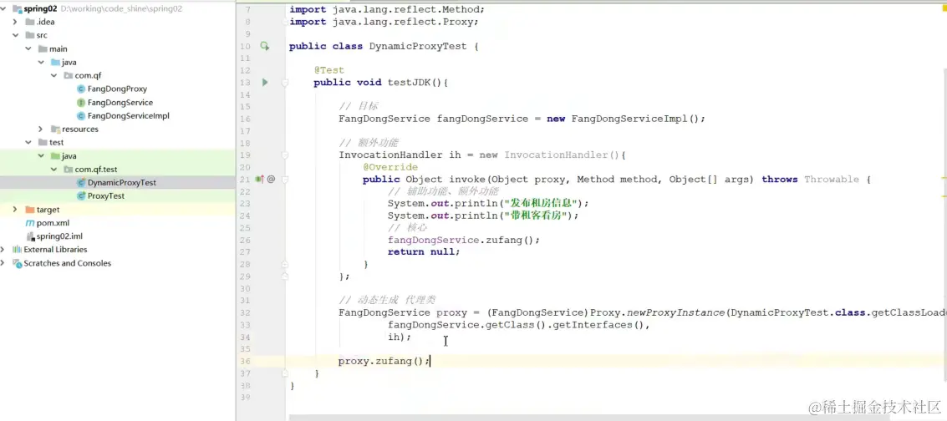Click the com.qf package icon
Viewport: 947px width, 421px height.
pos(69,75)
